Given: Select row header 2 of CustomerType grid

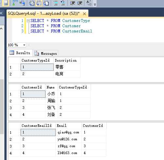Looking at the screenshot, I should click(x=14, y=74).
